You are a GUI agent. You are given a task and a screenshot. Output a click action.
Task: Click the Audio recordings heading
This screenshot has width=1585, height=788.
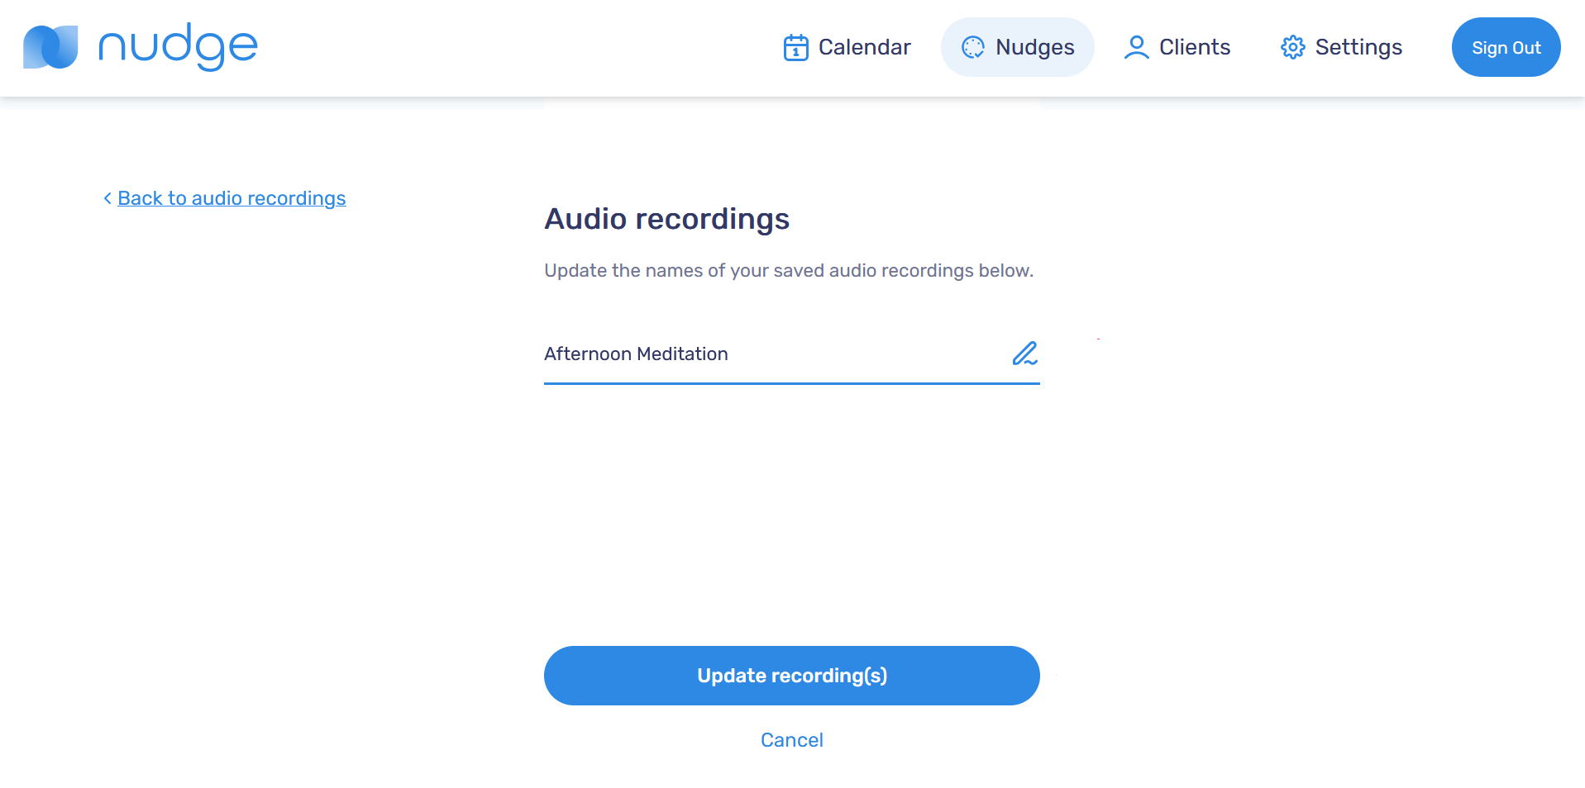click(x=666, y=219)
